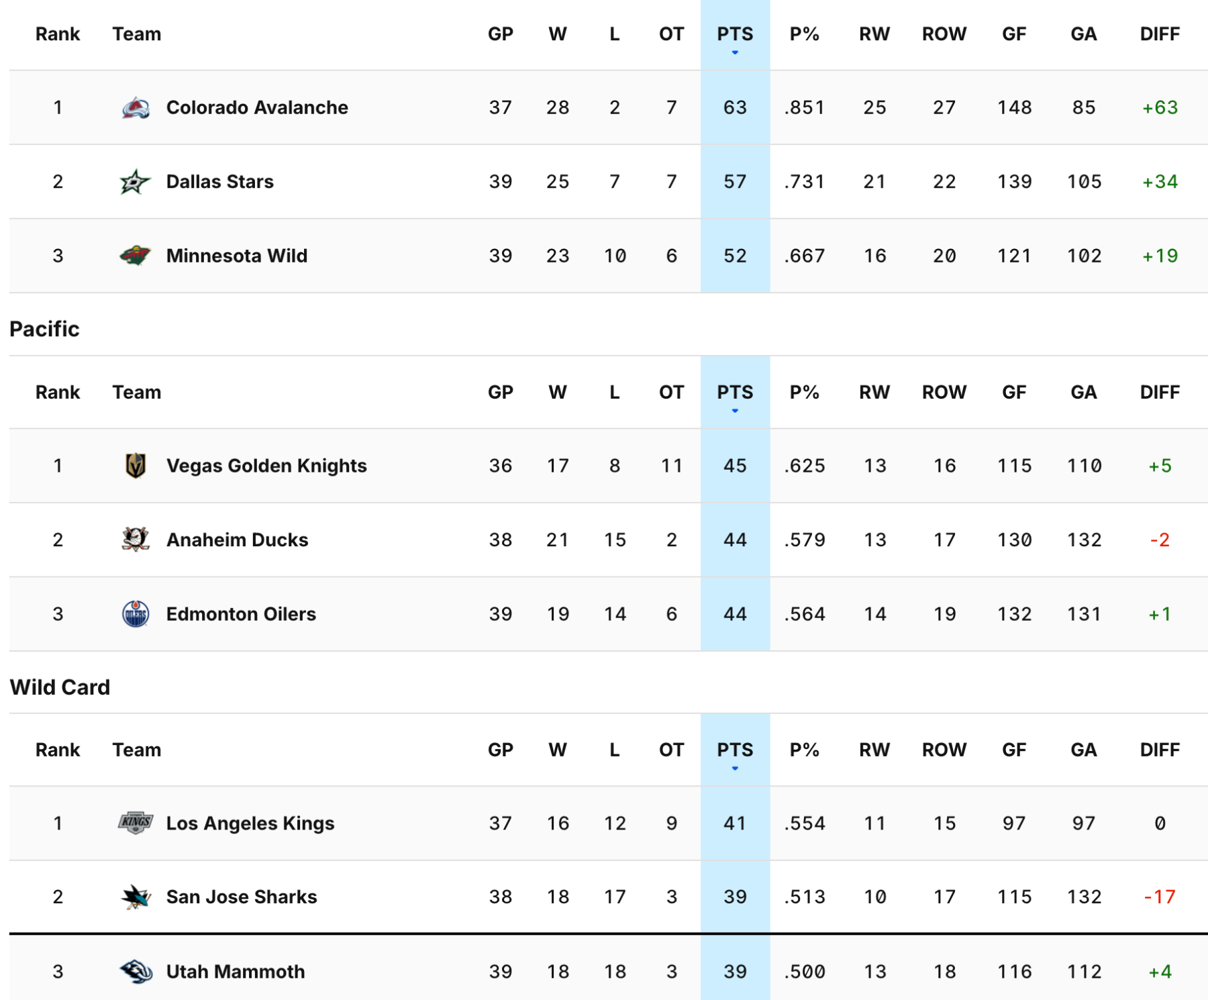Open the Utah Mammoth team link

[236, 971]
